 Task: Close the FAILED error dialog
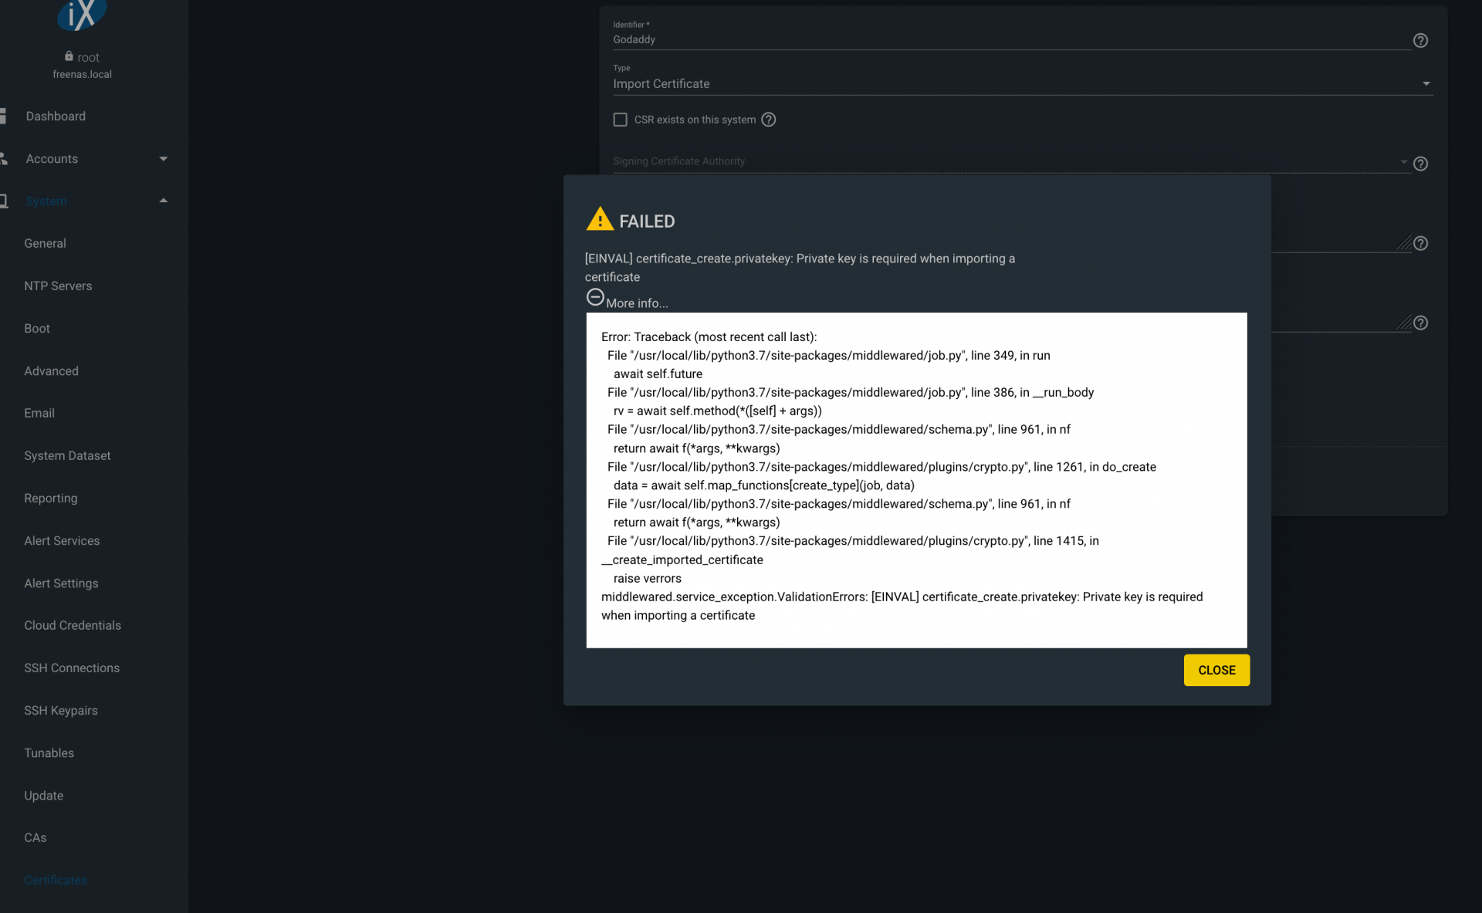[1216, 670]
